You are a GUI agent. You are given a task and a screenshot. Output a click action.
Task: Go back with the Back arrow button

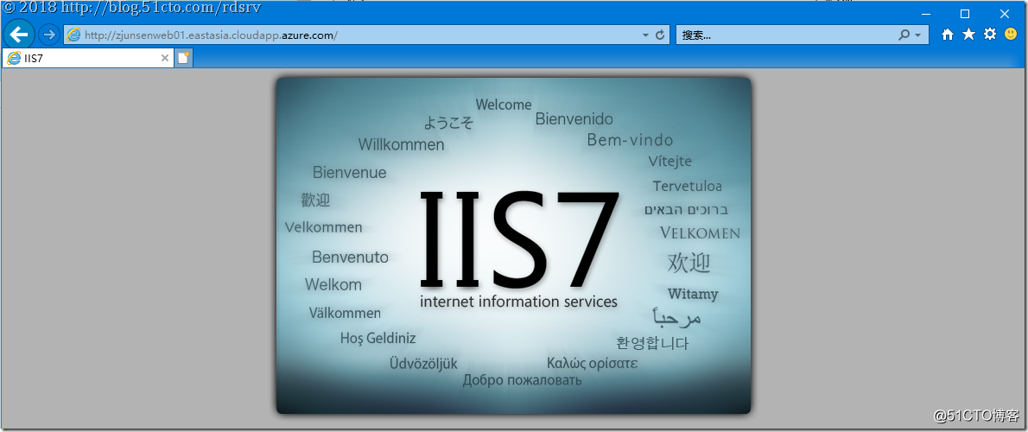tap(19, 35)
